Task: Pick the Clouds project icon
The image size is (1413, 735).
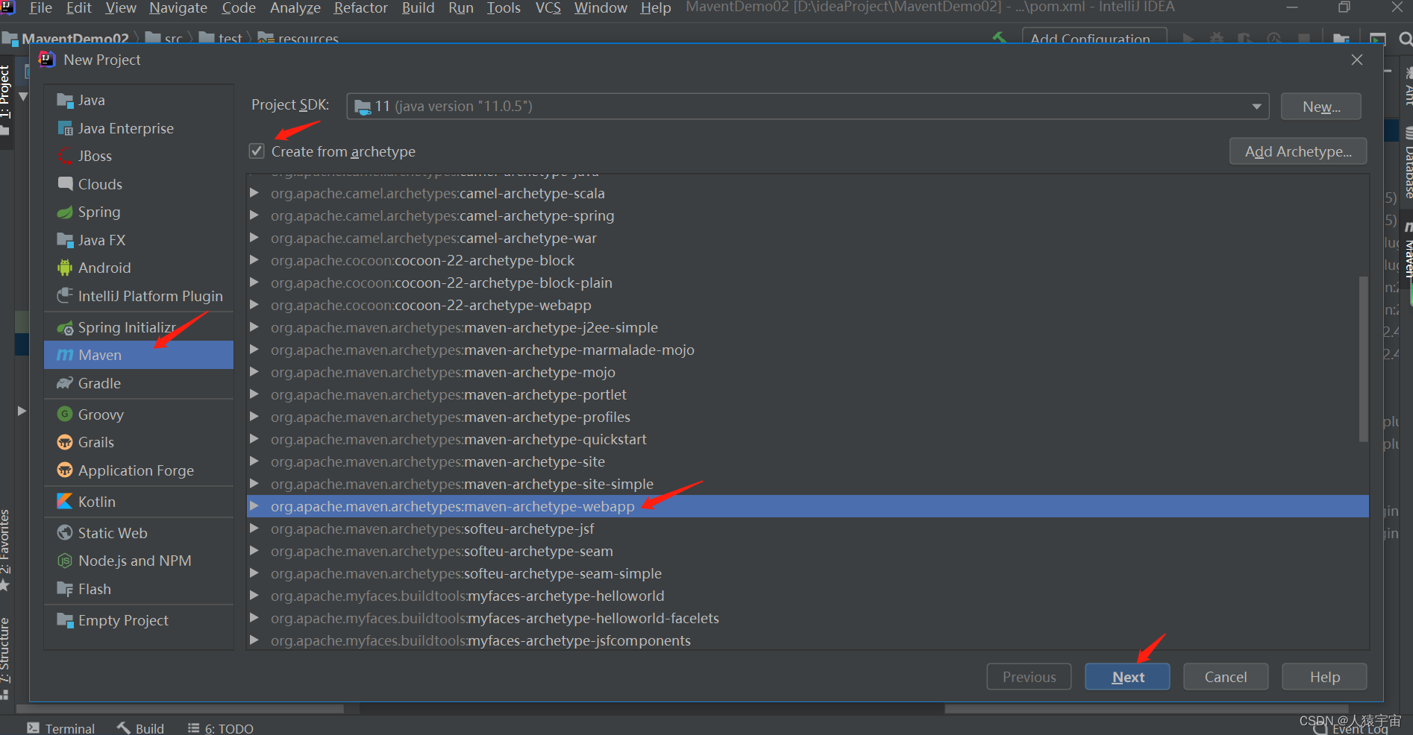Action: coord(65,184)
